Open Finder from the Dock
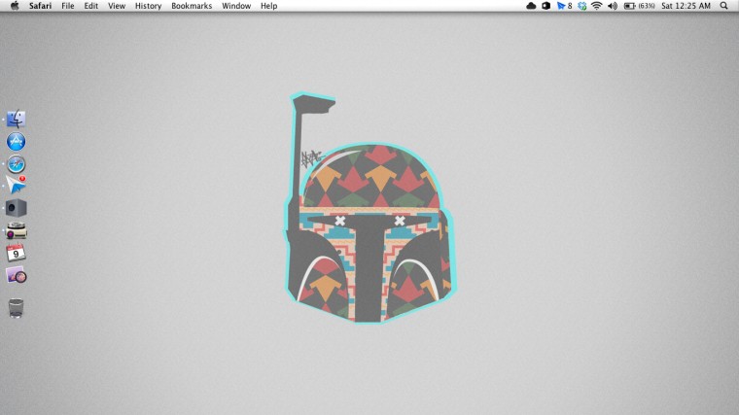Screen dimensions: 739x415 tap(16, 119)
